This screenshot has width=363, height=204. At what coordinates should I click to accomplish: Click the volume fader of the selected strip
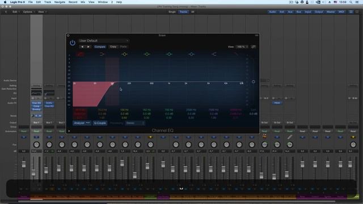[x=33, y=172]
